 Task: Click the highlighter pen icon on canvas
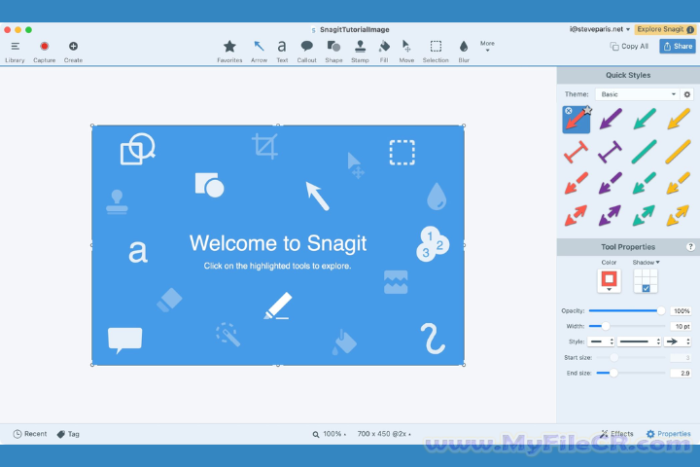[278, 305]
